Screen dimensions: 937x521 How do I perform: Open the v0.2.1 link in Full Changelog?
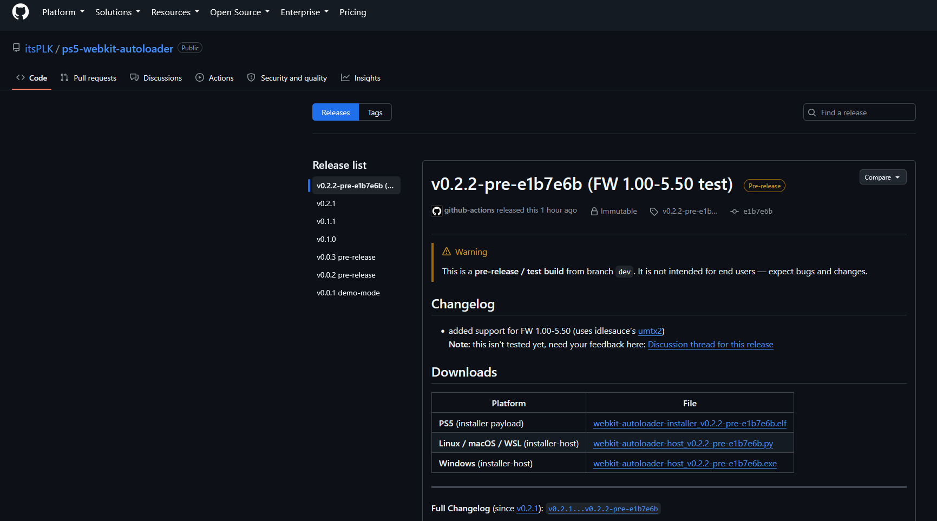(x=527, y=509)
